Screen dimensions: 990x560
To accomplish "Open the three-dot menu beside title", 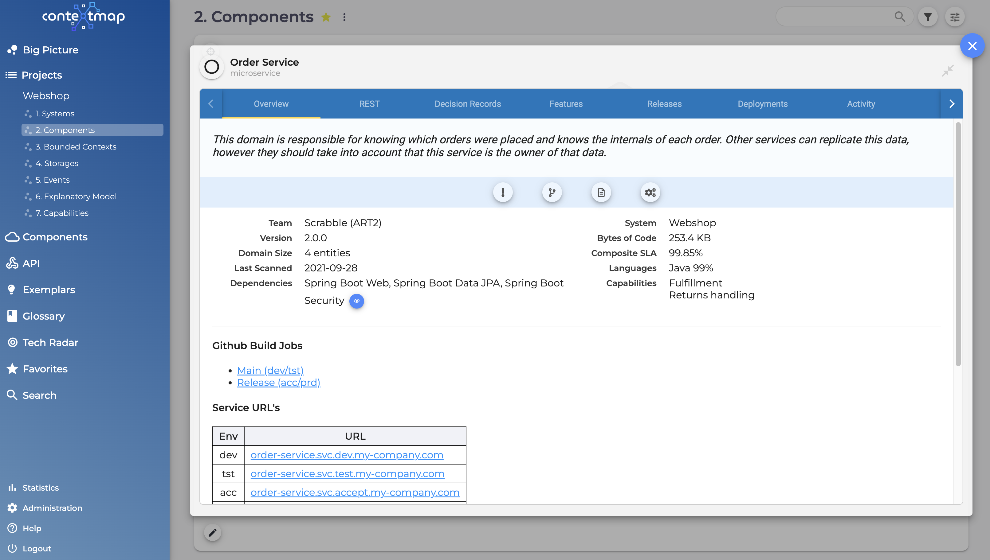I will (344, 17).
